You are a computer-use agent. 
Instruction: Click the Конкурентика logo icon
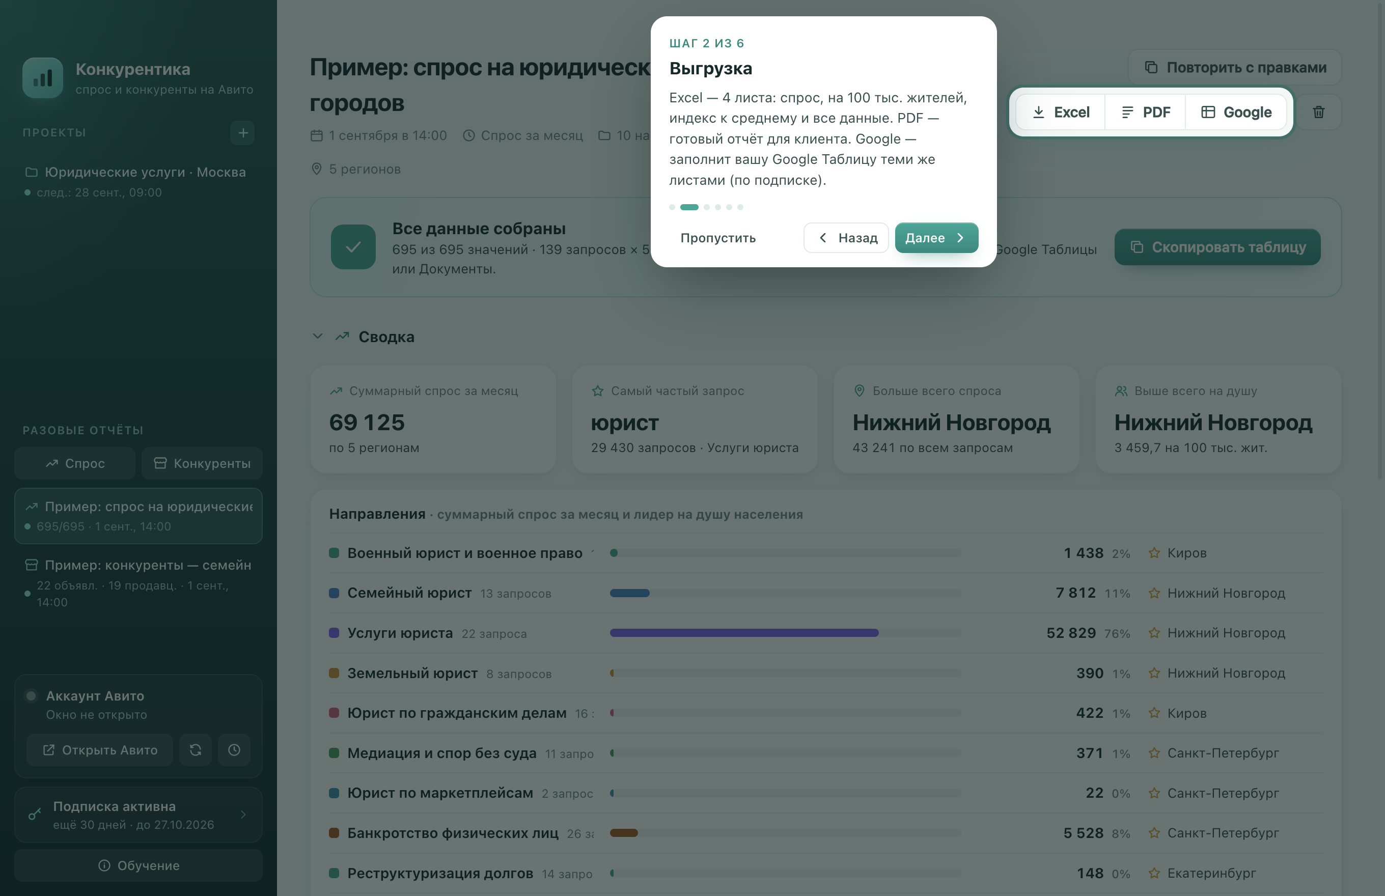42,78
